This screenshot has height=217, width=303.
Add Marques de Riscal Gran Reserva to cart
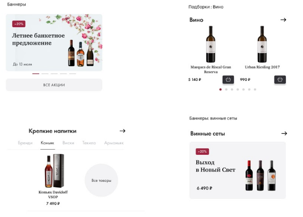click(228, 79)
